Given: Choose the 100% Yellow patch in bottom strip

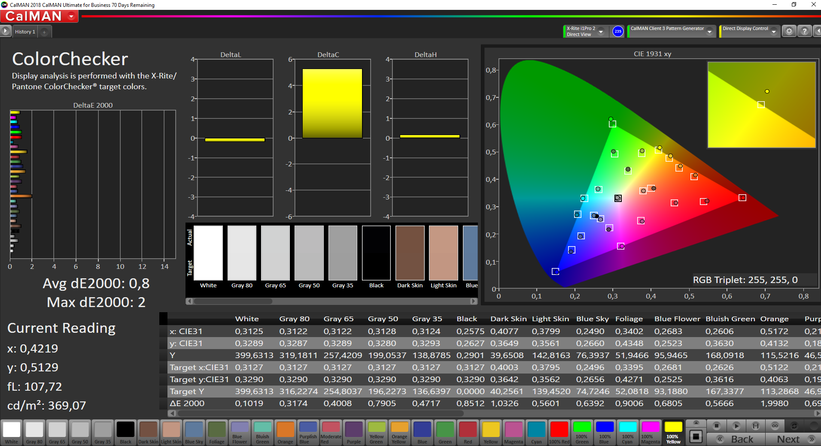Looking at the screenshot, I should point(673,432).
